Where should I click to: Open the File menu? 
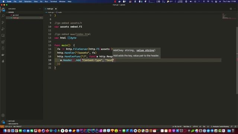(x=15, y=1)
